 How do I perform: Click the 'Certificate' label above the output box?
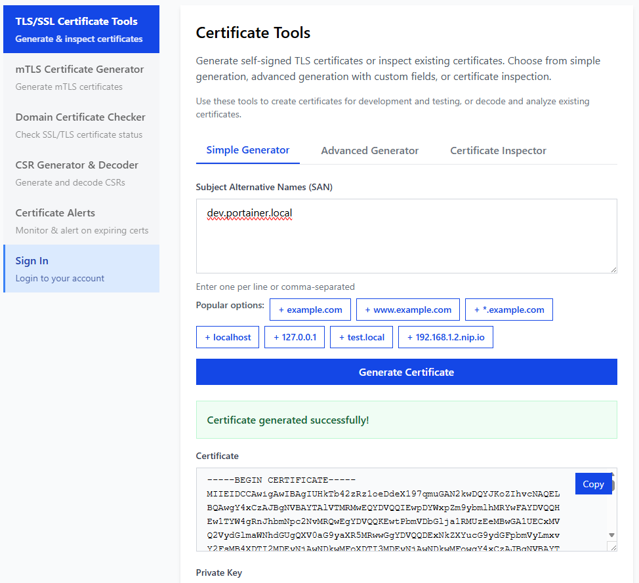(x=217, y=456)
